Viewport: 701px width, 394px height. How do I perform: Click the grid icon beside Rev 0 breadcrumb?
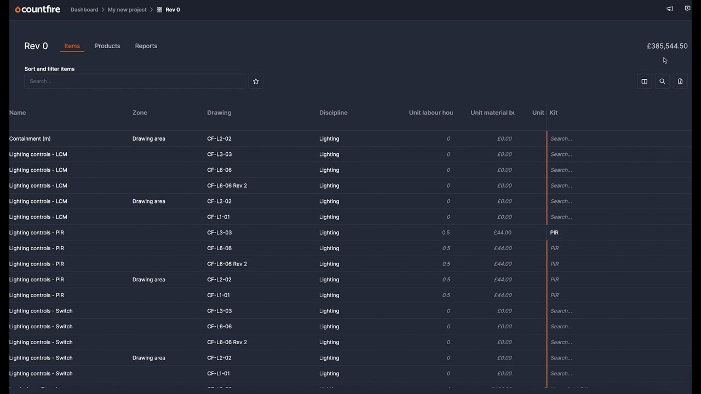coord(159,10)
